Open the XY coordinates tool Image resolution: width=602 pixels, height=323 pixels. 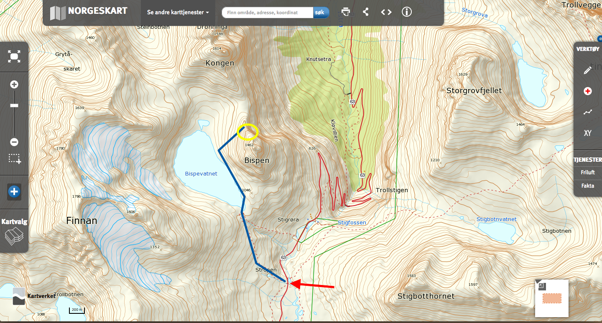point(588,133)
